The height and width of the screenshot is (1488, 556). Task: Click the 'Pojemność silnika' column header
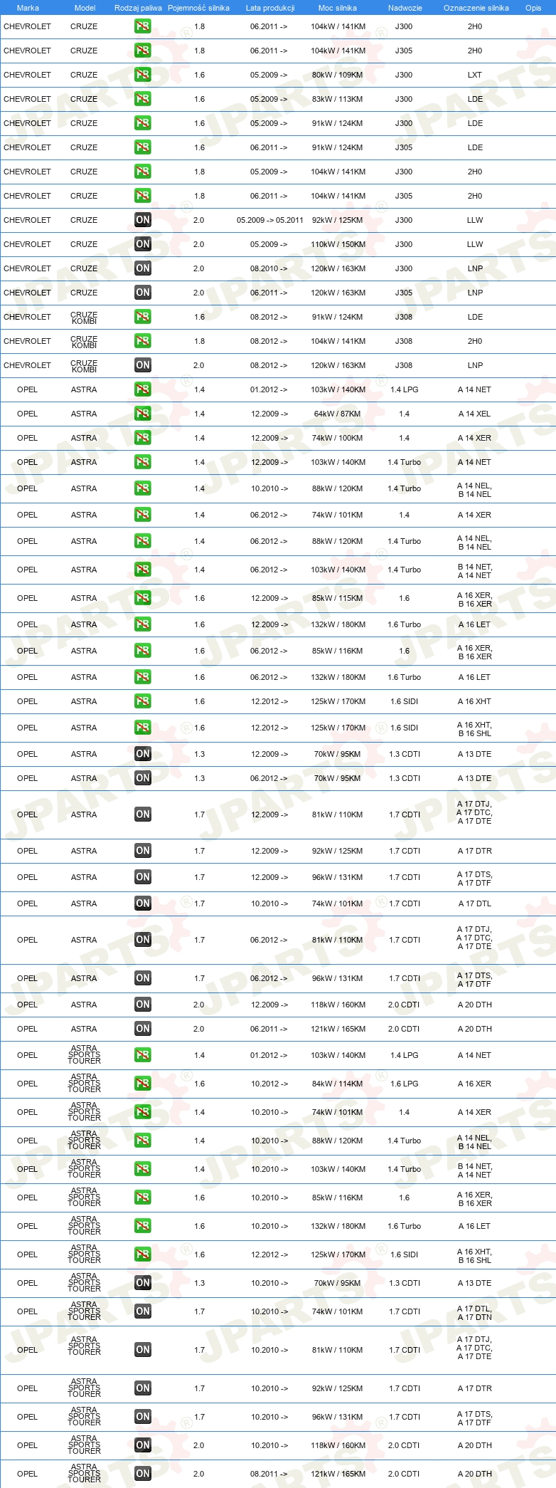click(198, 8)
